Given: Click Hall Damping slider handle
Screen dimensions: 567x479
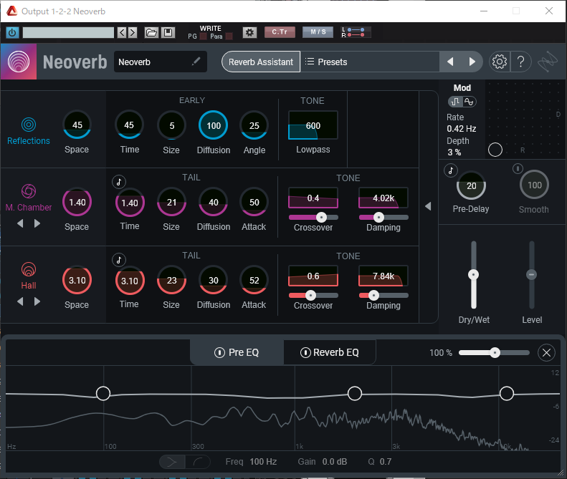Looking at the screenshot, I should tap(373, 295).
